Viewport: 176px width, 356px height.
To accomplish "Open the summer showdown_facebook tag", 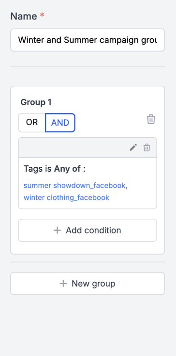I will coord(75,185).
